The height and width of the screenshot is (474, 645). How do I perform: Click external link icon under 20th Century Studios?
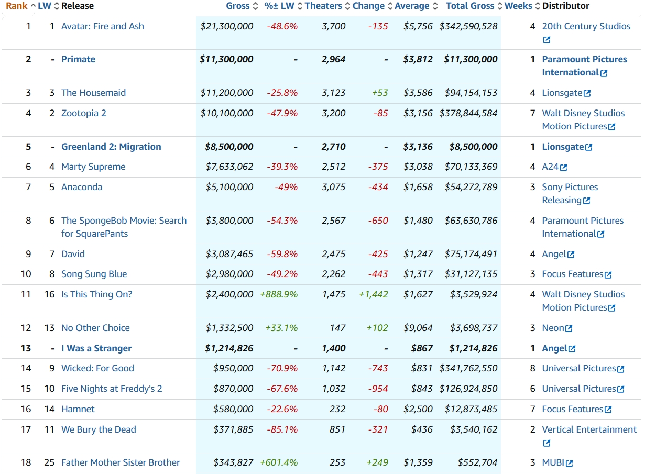(x=546, y=40)
